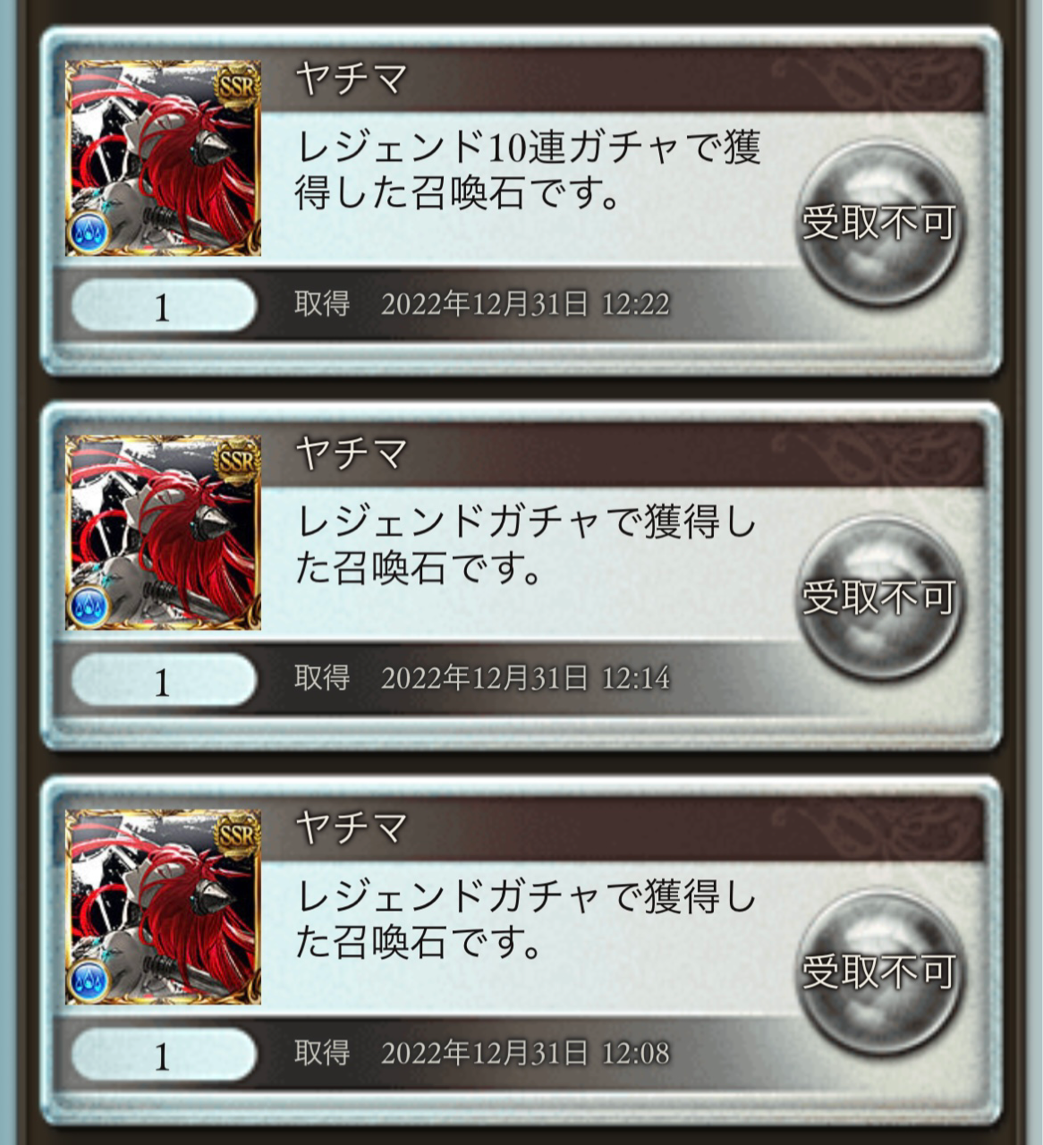Click the quantity field showing 1 in the 12:14 entry
The image size is (1043, 1145).
click(x=163, y=682)
